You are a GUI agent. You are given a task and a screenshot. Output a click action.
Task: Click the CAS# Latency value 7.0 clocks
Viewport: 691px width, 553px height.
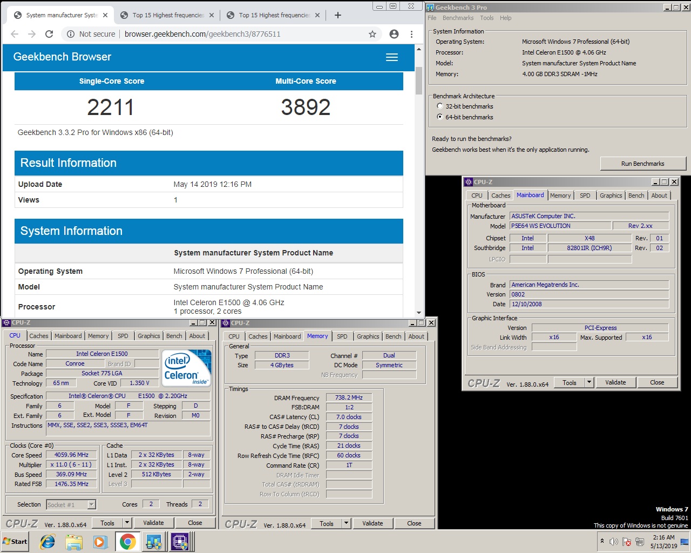[349, 417]
